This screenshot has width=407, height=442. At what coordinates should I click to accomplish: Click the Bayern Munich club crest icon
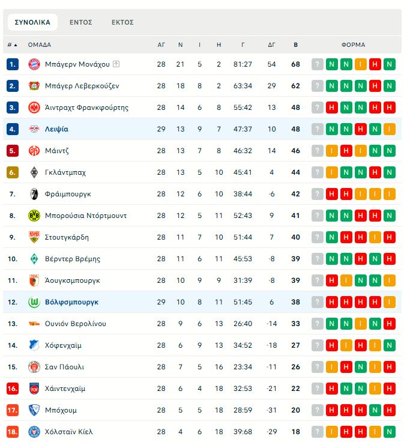[34, 64]
